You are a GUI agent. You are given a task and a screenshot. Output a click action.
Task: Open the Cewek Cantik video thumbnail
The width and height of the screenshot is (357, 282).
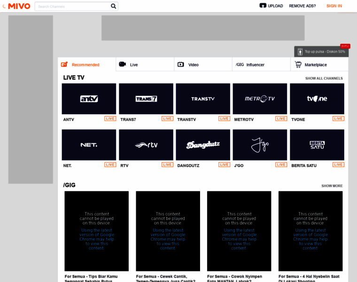[x=168, y=231]
